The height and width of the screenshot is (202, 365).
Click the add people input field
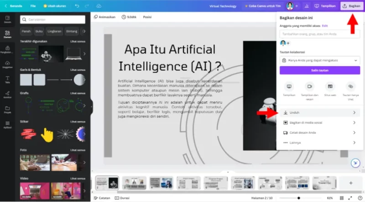320,34
